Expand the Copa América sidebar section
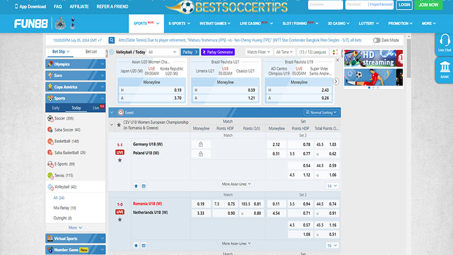Screen dimensions: 453x255 coord(75,87)
